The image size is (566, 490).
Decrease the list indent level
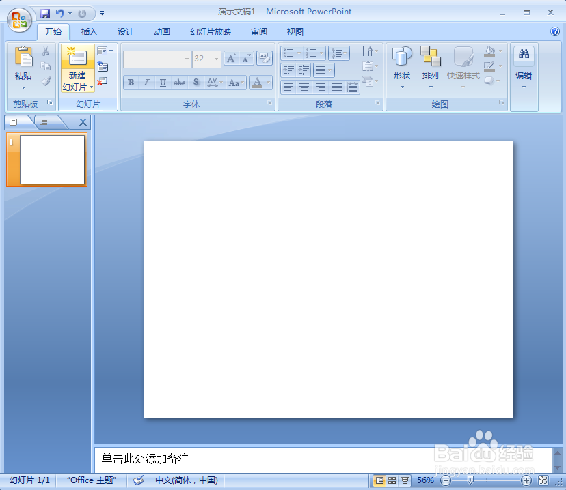pos(288,70)
